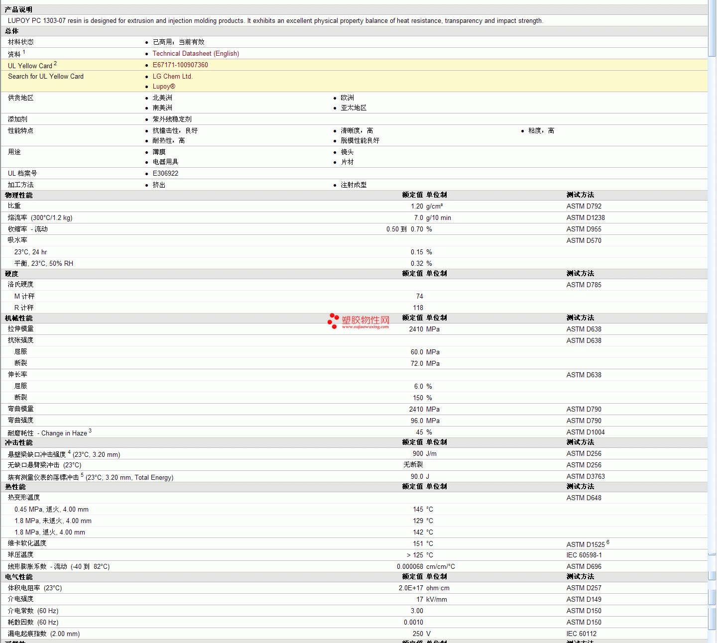Click the 151 °C Vicat softening value
Screen dimensions: 717x643
click(423, 543)
